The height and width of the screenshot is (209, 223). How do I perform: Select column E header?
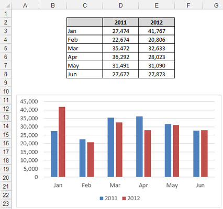[157, 5]
